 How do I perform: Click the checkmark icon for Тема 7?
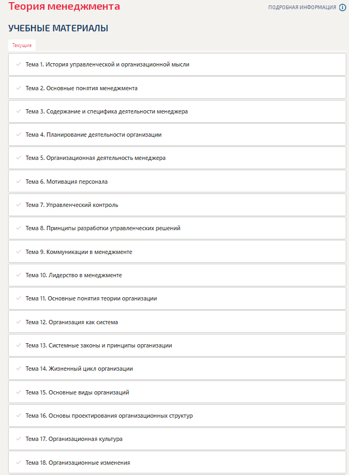[18, 205]
